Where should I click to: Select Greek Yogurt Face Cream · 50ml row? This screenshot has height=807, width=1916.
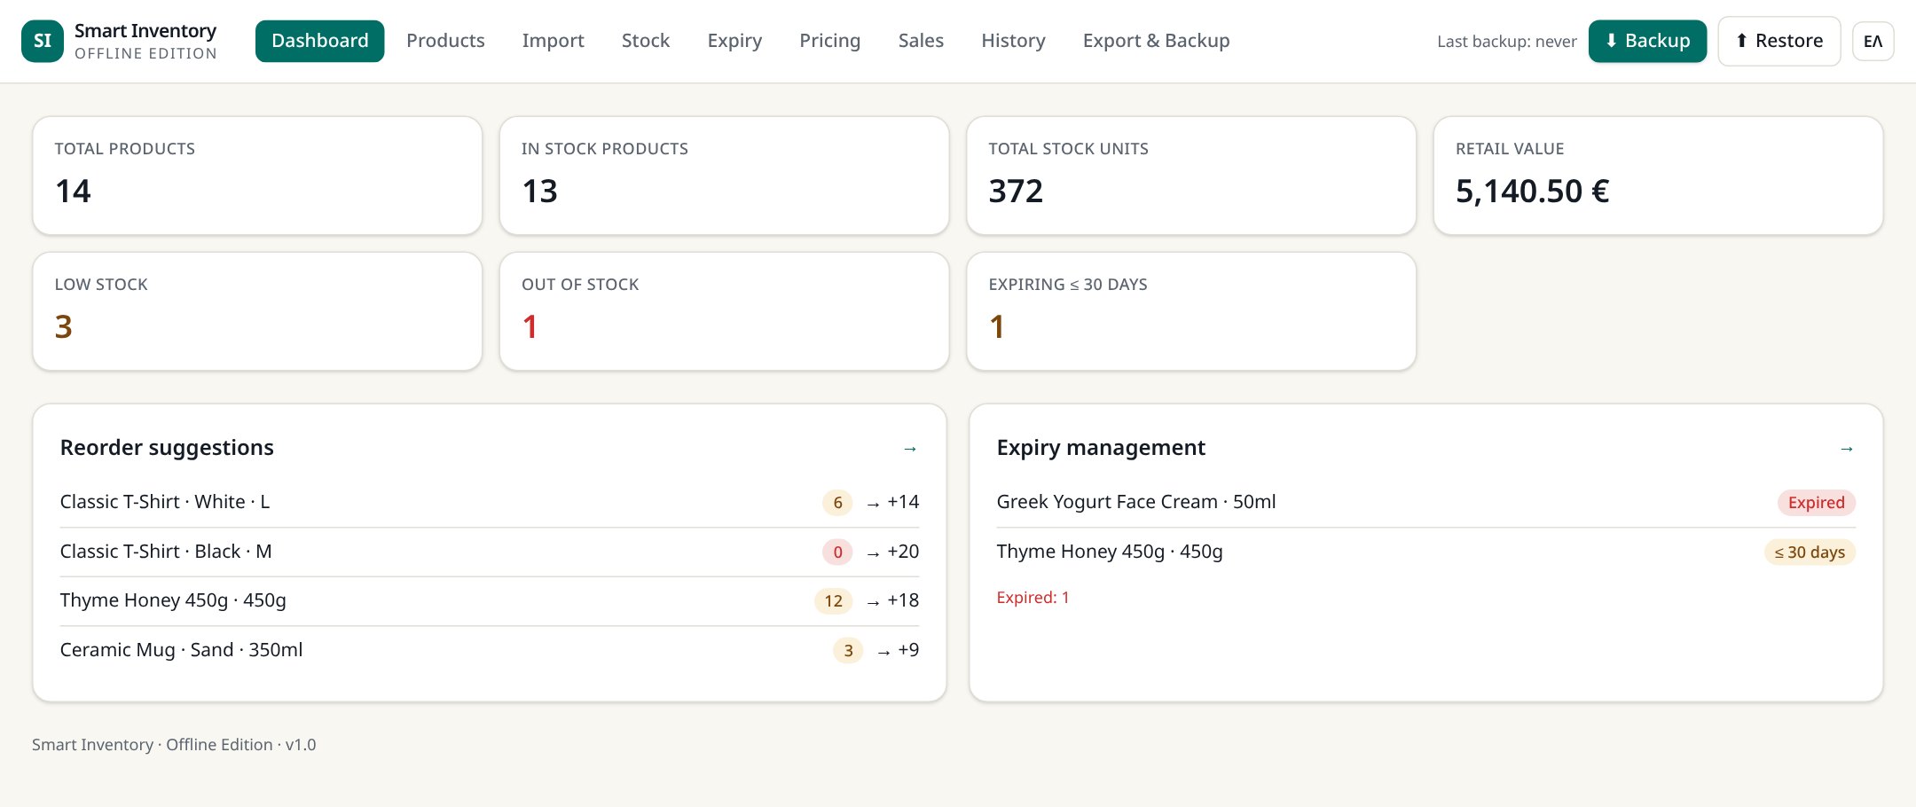1426,502
